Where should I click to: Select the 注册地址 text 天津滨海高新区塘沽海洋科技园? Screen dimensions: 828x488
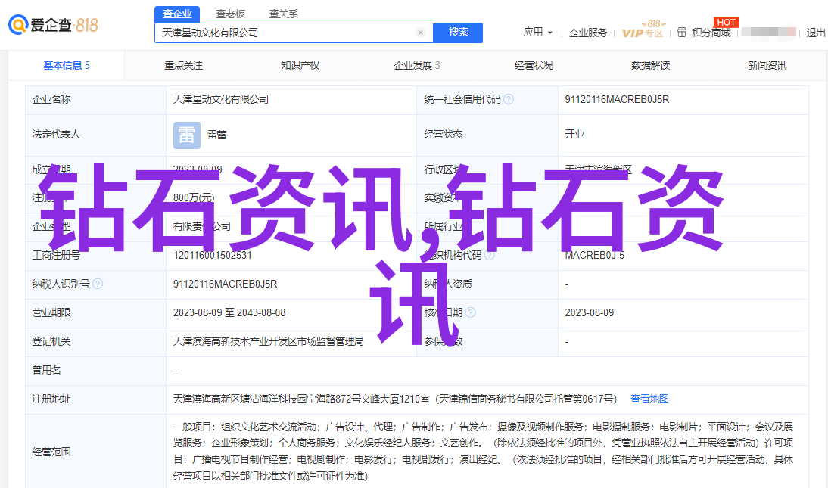[245, 399]
